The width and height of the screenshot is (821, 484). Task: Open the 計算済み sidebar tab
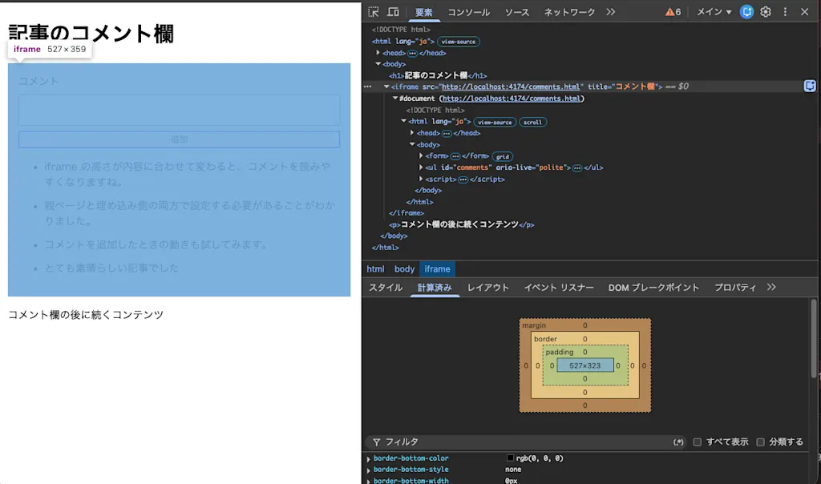coord(435,287)
